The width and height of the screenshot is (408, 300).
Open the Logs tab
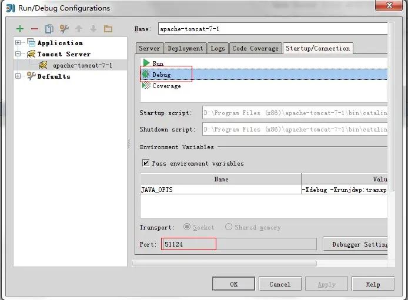point(218,48)
